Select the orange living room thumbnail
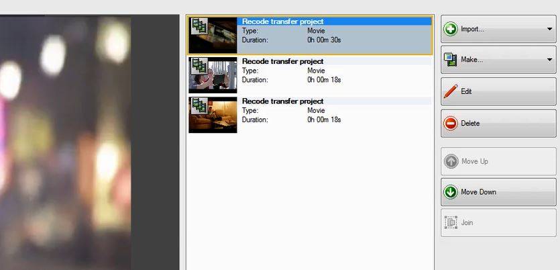The width and height of the screenshot is (560, 270). click(x=213, y=115)
